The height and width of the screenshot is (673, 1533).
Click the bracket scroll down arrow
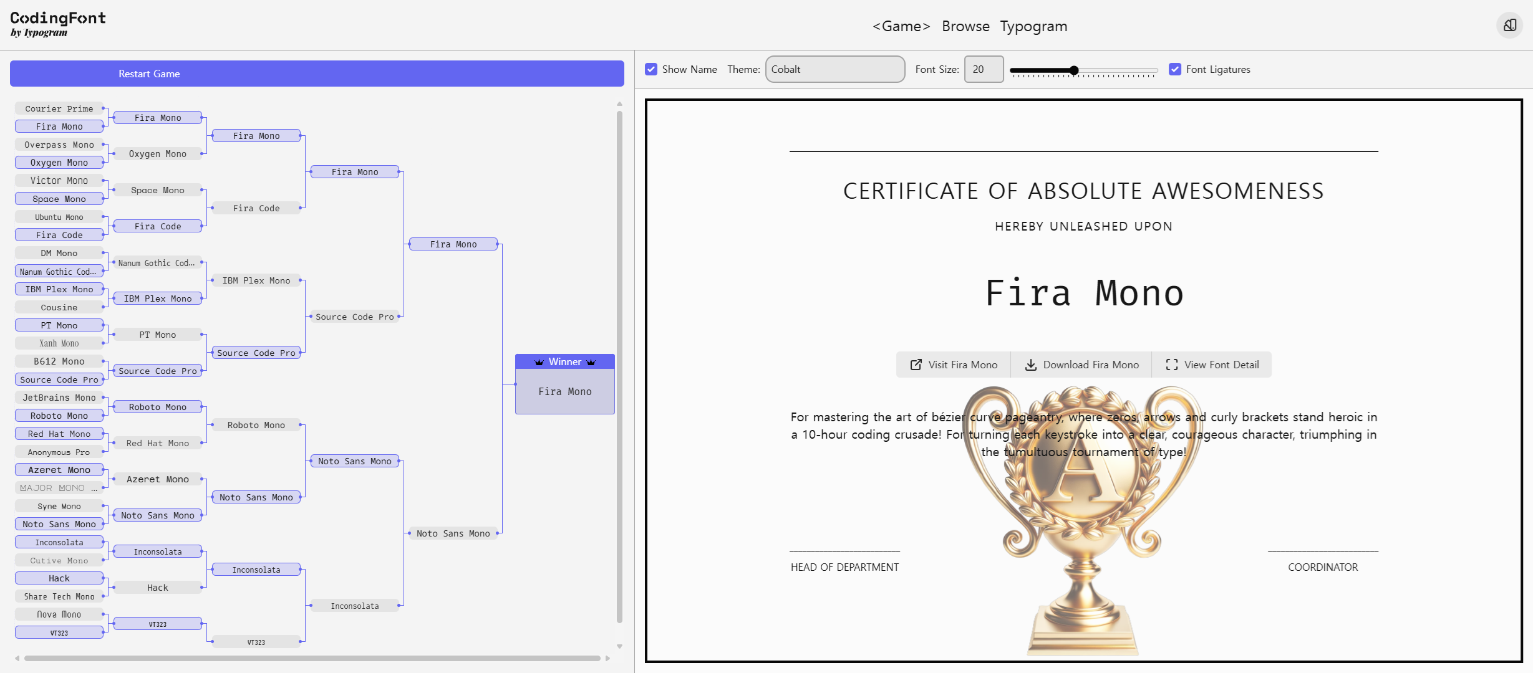coord(619,646)
